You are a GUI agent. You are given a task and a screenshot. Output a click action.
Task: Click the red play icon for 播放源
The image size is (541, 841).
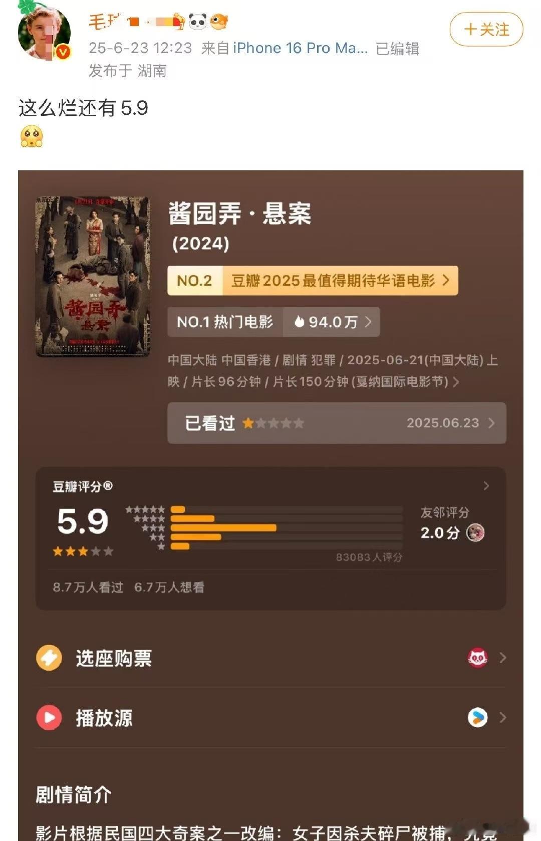coord(49,717)
